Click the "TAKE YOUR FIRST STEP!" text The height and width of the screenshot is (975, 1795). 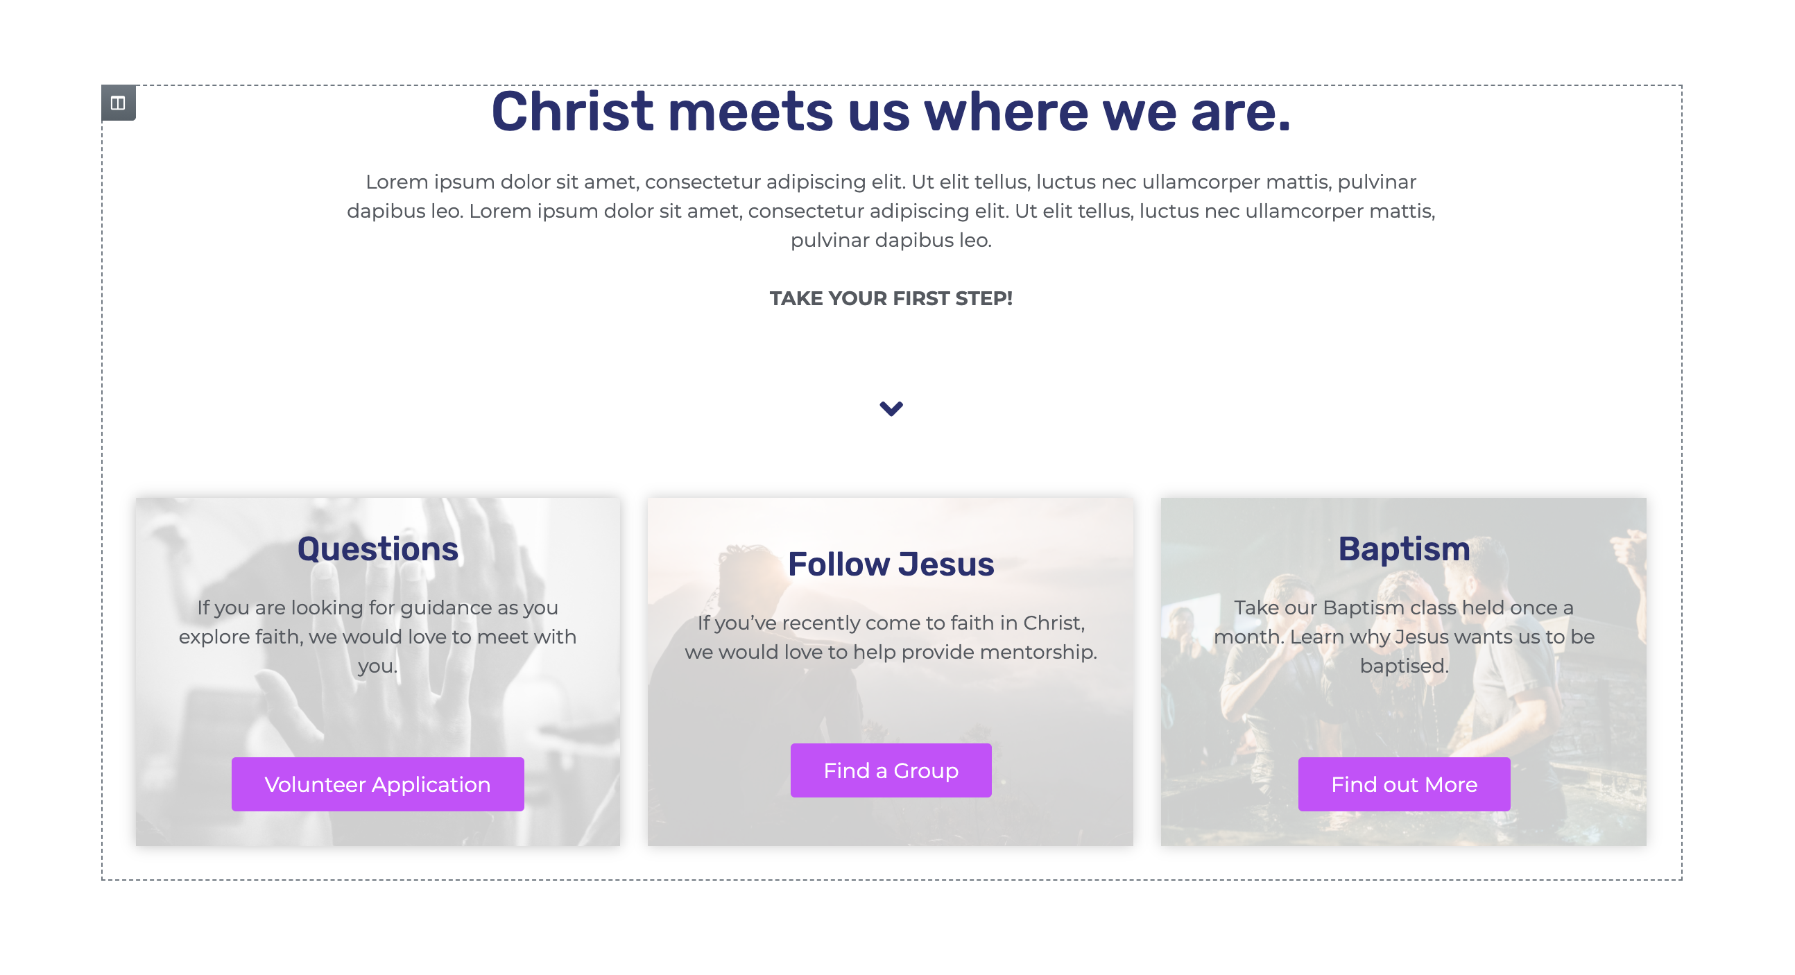pyautogui.click(x=891, y=298)
